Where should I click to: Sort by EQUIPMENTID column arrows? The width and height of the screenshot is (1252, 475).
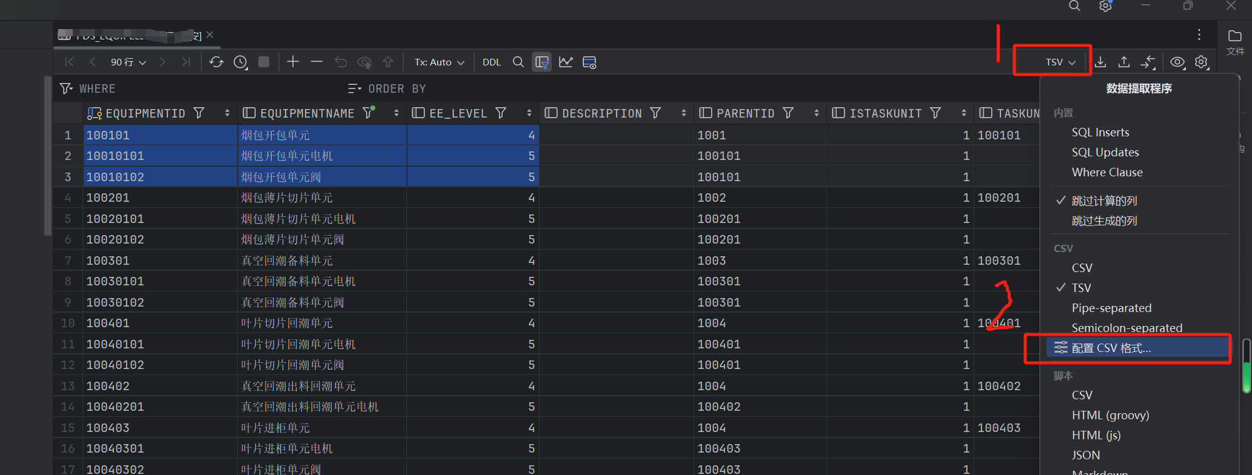(227, 113)
